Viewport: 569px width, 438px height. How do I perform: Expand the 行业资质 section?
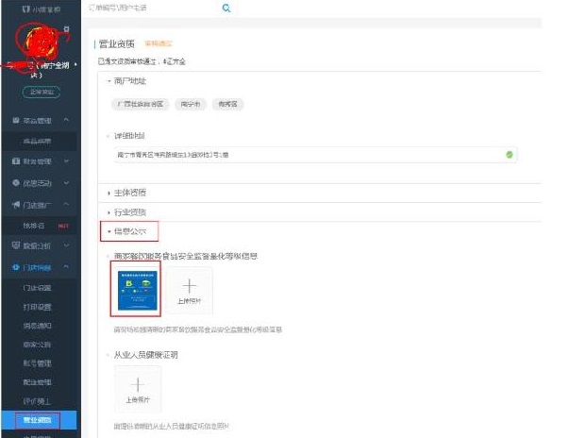[x=129, y=212]
